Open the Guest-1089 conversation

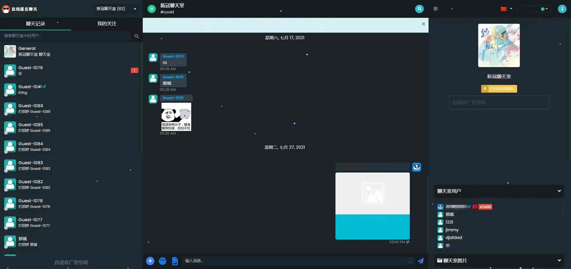click(x=71, y=108)
